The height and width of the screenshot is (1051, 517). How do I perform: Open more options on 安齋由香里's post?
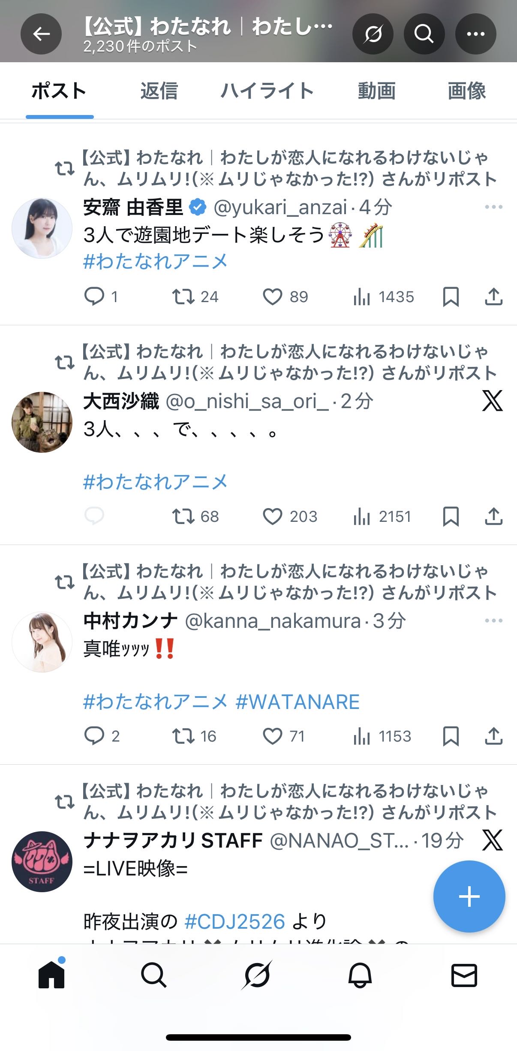[x=493, y=207]
